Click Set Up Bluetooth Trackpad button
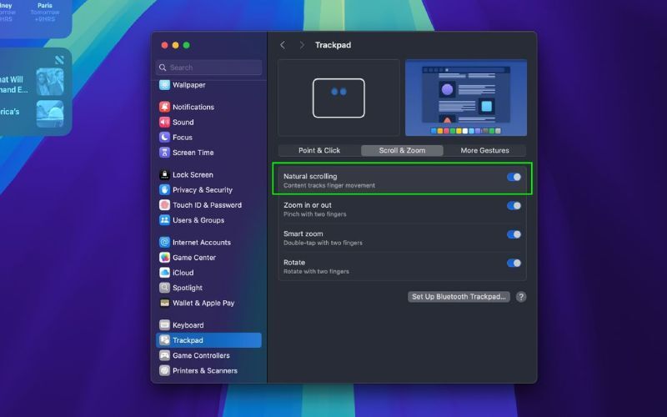Image resolution: width=667 pixels, height=417 pixels. [459, 297]
